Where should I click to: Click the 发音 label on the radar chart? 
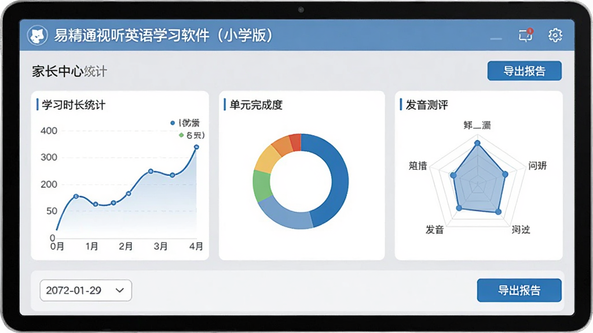[x=434, y=230]
